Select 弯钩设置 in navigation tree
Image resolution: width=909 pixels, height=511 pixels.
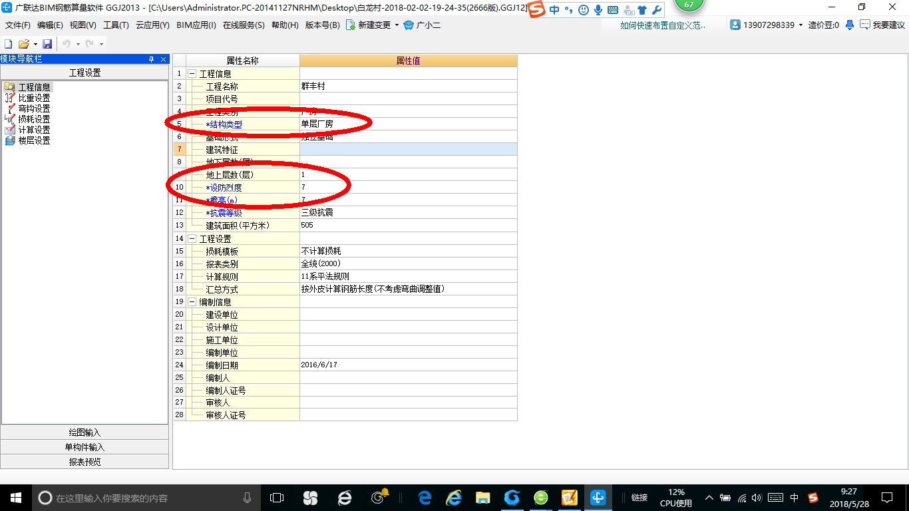(34, 108)
